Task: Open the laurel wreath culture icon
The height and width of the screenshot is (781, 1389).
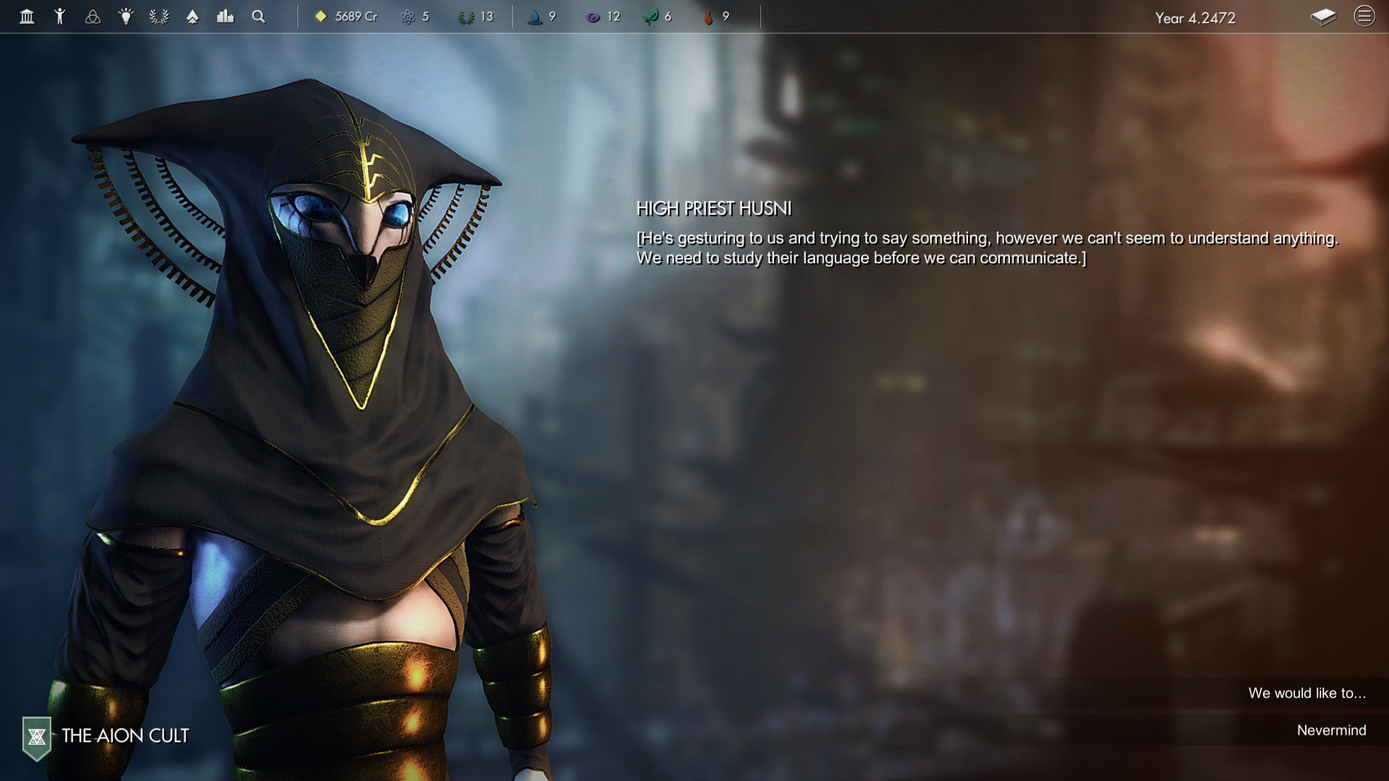Action: click(159, 16)
